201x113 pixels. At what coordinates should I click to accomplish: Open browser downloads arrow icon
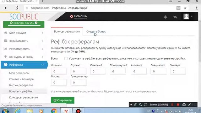[x=197, y=8]
